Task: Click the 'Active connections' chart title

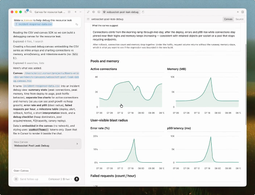Action: pos(104,69)
